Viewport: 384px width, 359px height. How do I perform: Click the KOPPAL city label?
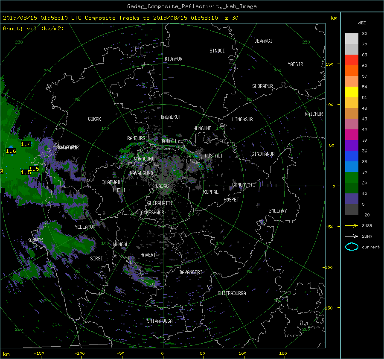(211, 192)
